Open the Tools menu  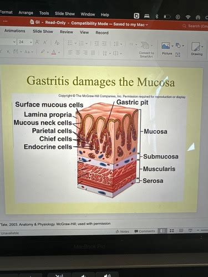[44, 13]
